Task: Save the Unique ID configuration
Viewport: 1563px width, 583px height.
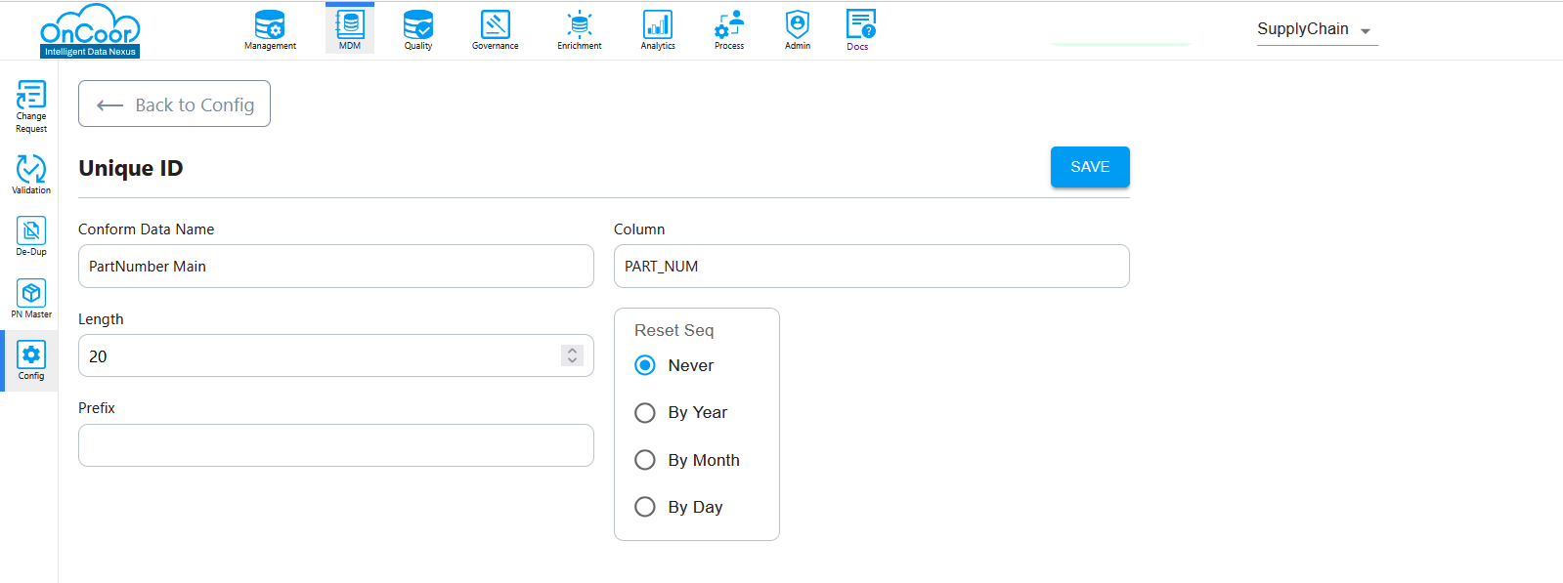Action: point(1090,167)
